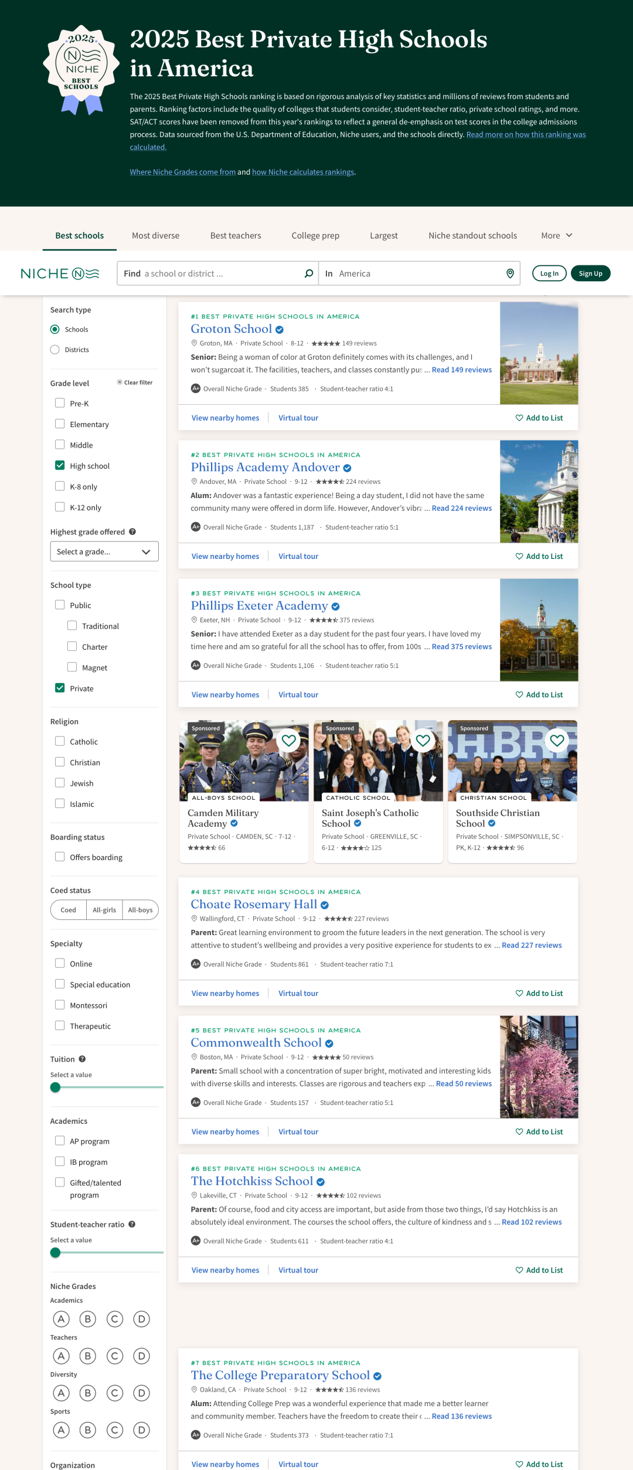633x1470 pixels.
Task: Open the College prep tab
Action: pos(315,236)
